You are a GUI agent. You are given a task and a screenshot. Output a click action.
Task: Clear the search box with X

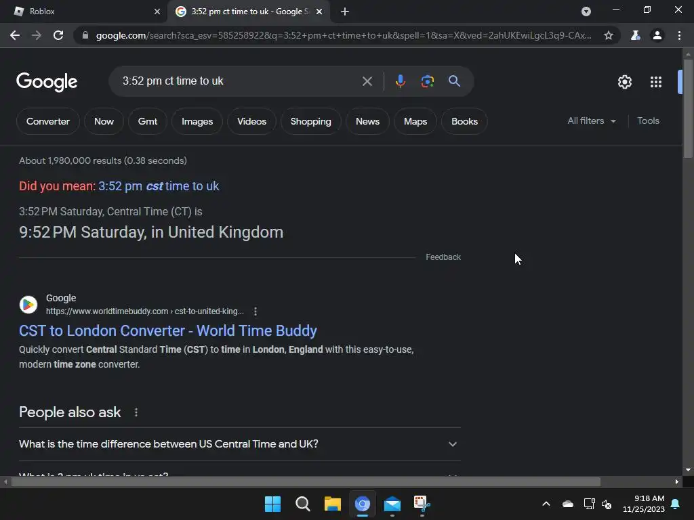(367, 81)
